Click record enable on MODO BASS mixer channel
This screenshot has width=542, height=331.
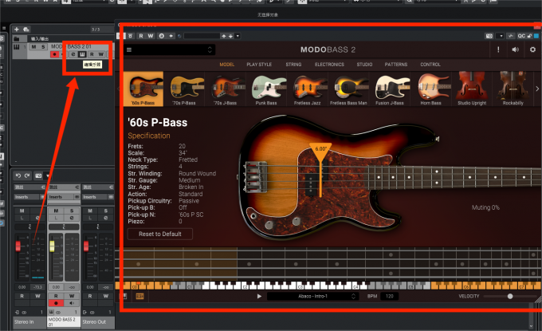click(56, 303)
